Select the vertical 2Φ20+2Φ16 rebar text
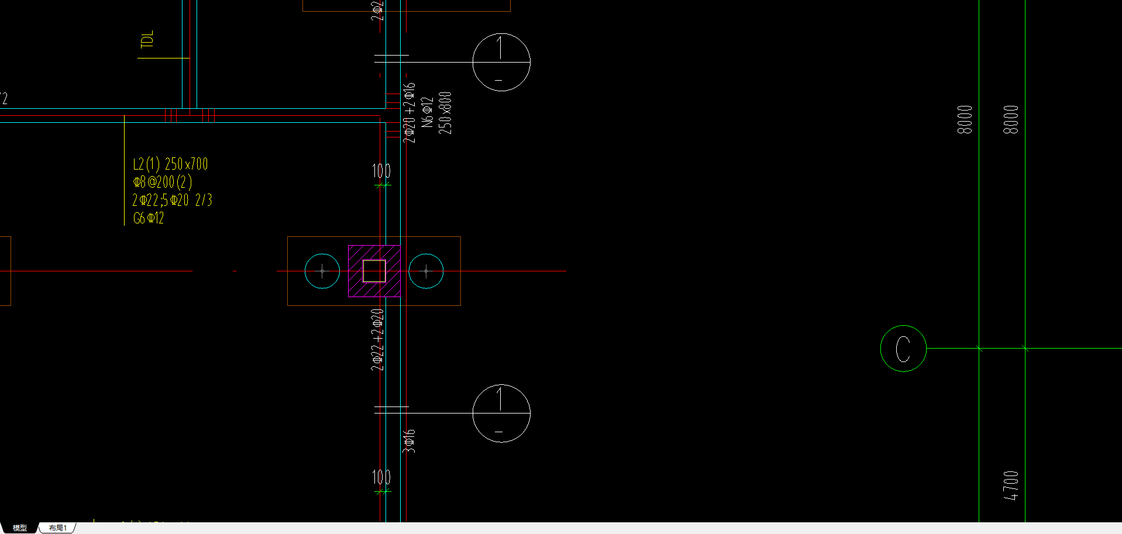The image size is (1122, 534). click(409, 112)
